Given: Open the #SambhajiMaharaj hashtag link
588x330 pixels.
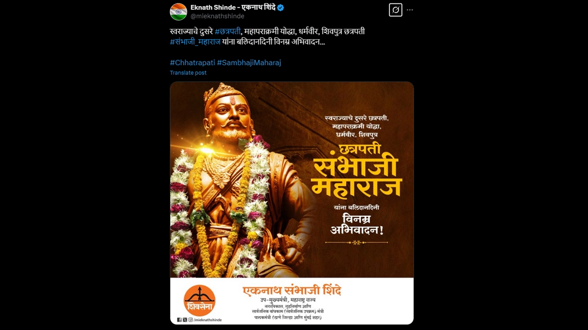Looking at the screenshot, I should pyautogui.click(x=249, y=63).
